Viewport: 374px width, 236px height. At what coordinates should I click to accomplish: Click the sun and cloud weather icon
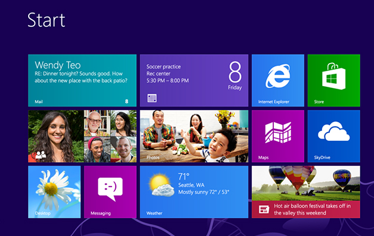[161, 185]
